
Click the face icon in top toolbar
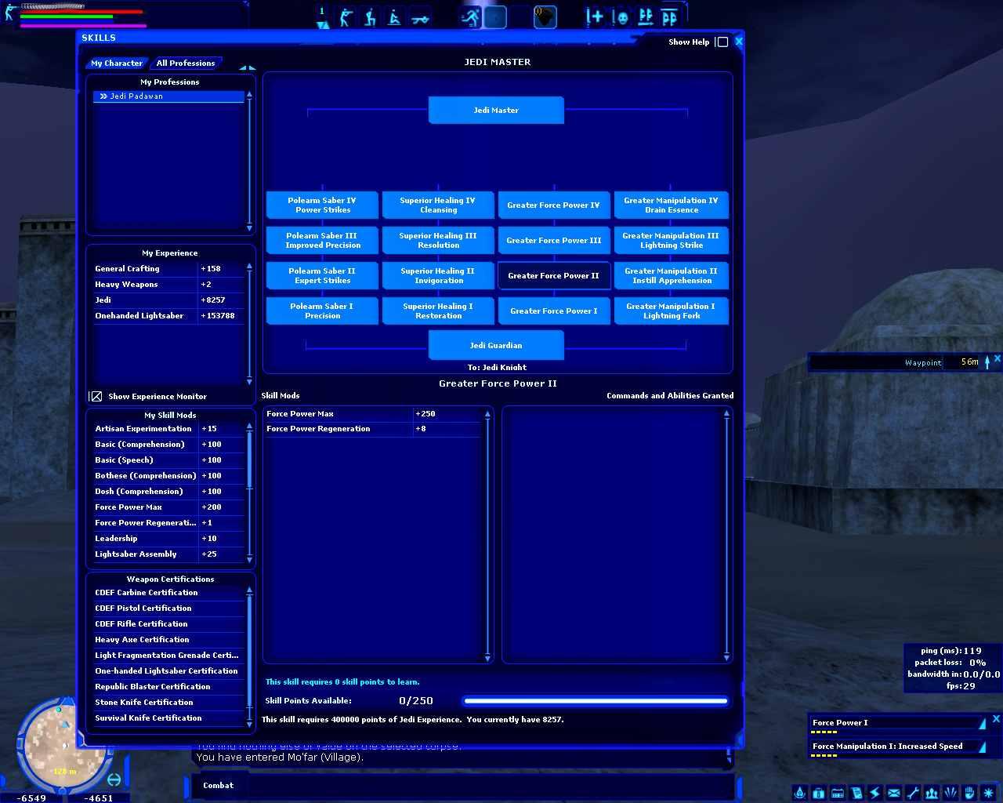coord(621,17)
